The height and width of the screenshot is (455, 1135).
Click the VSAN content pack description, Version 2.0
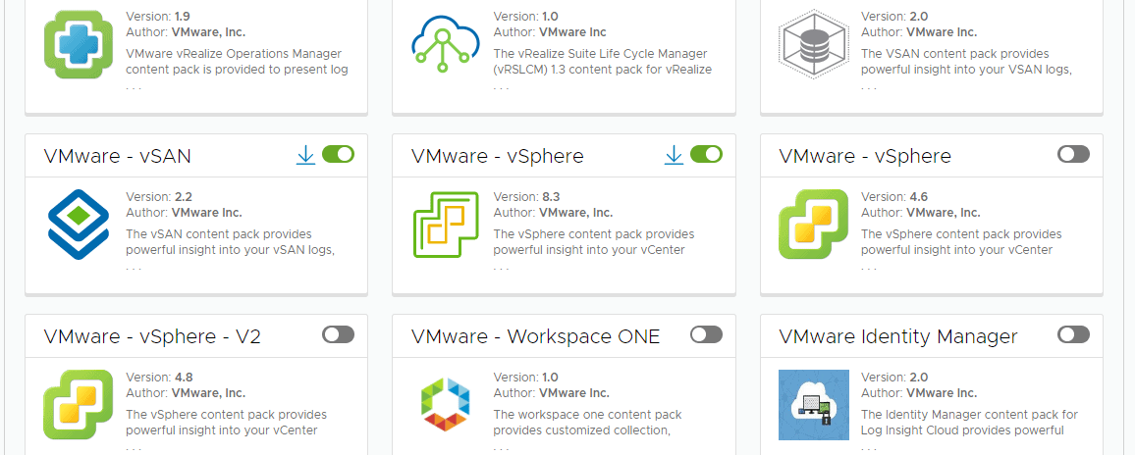click(x=966, y=62)
